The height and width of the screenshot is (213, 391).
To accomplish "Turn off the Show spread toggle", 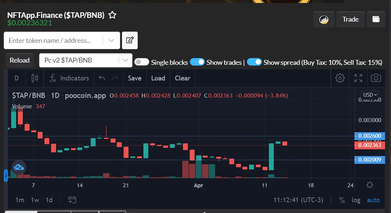I will [x=254, y=62].
